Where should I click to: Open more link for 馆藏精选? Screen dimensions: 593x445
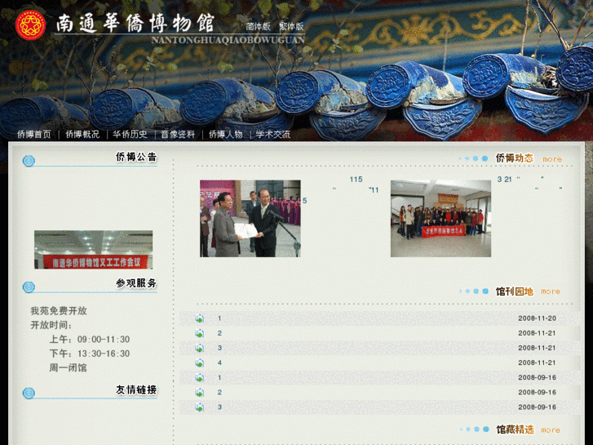551,429
